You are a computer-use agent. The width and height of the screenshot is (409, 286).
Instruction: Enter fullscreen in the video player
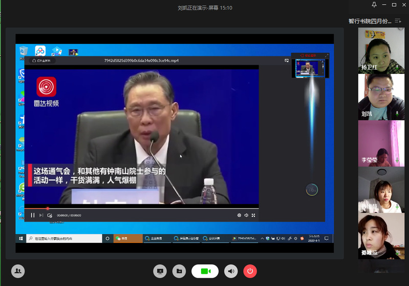[x=254, y=215]
